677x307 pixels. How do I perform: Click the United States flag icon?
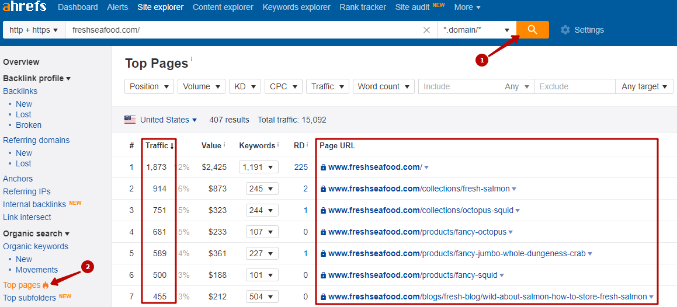[130, 120]
